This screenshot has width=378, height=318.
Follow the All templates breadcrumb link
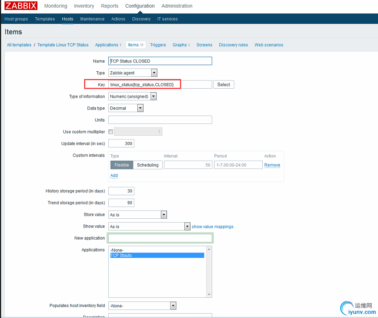point(19,45)
